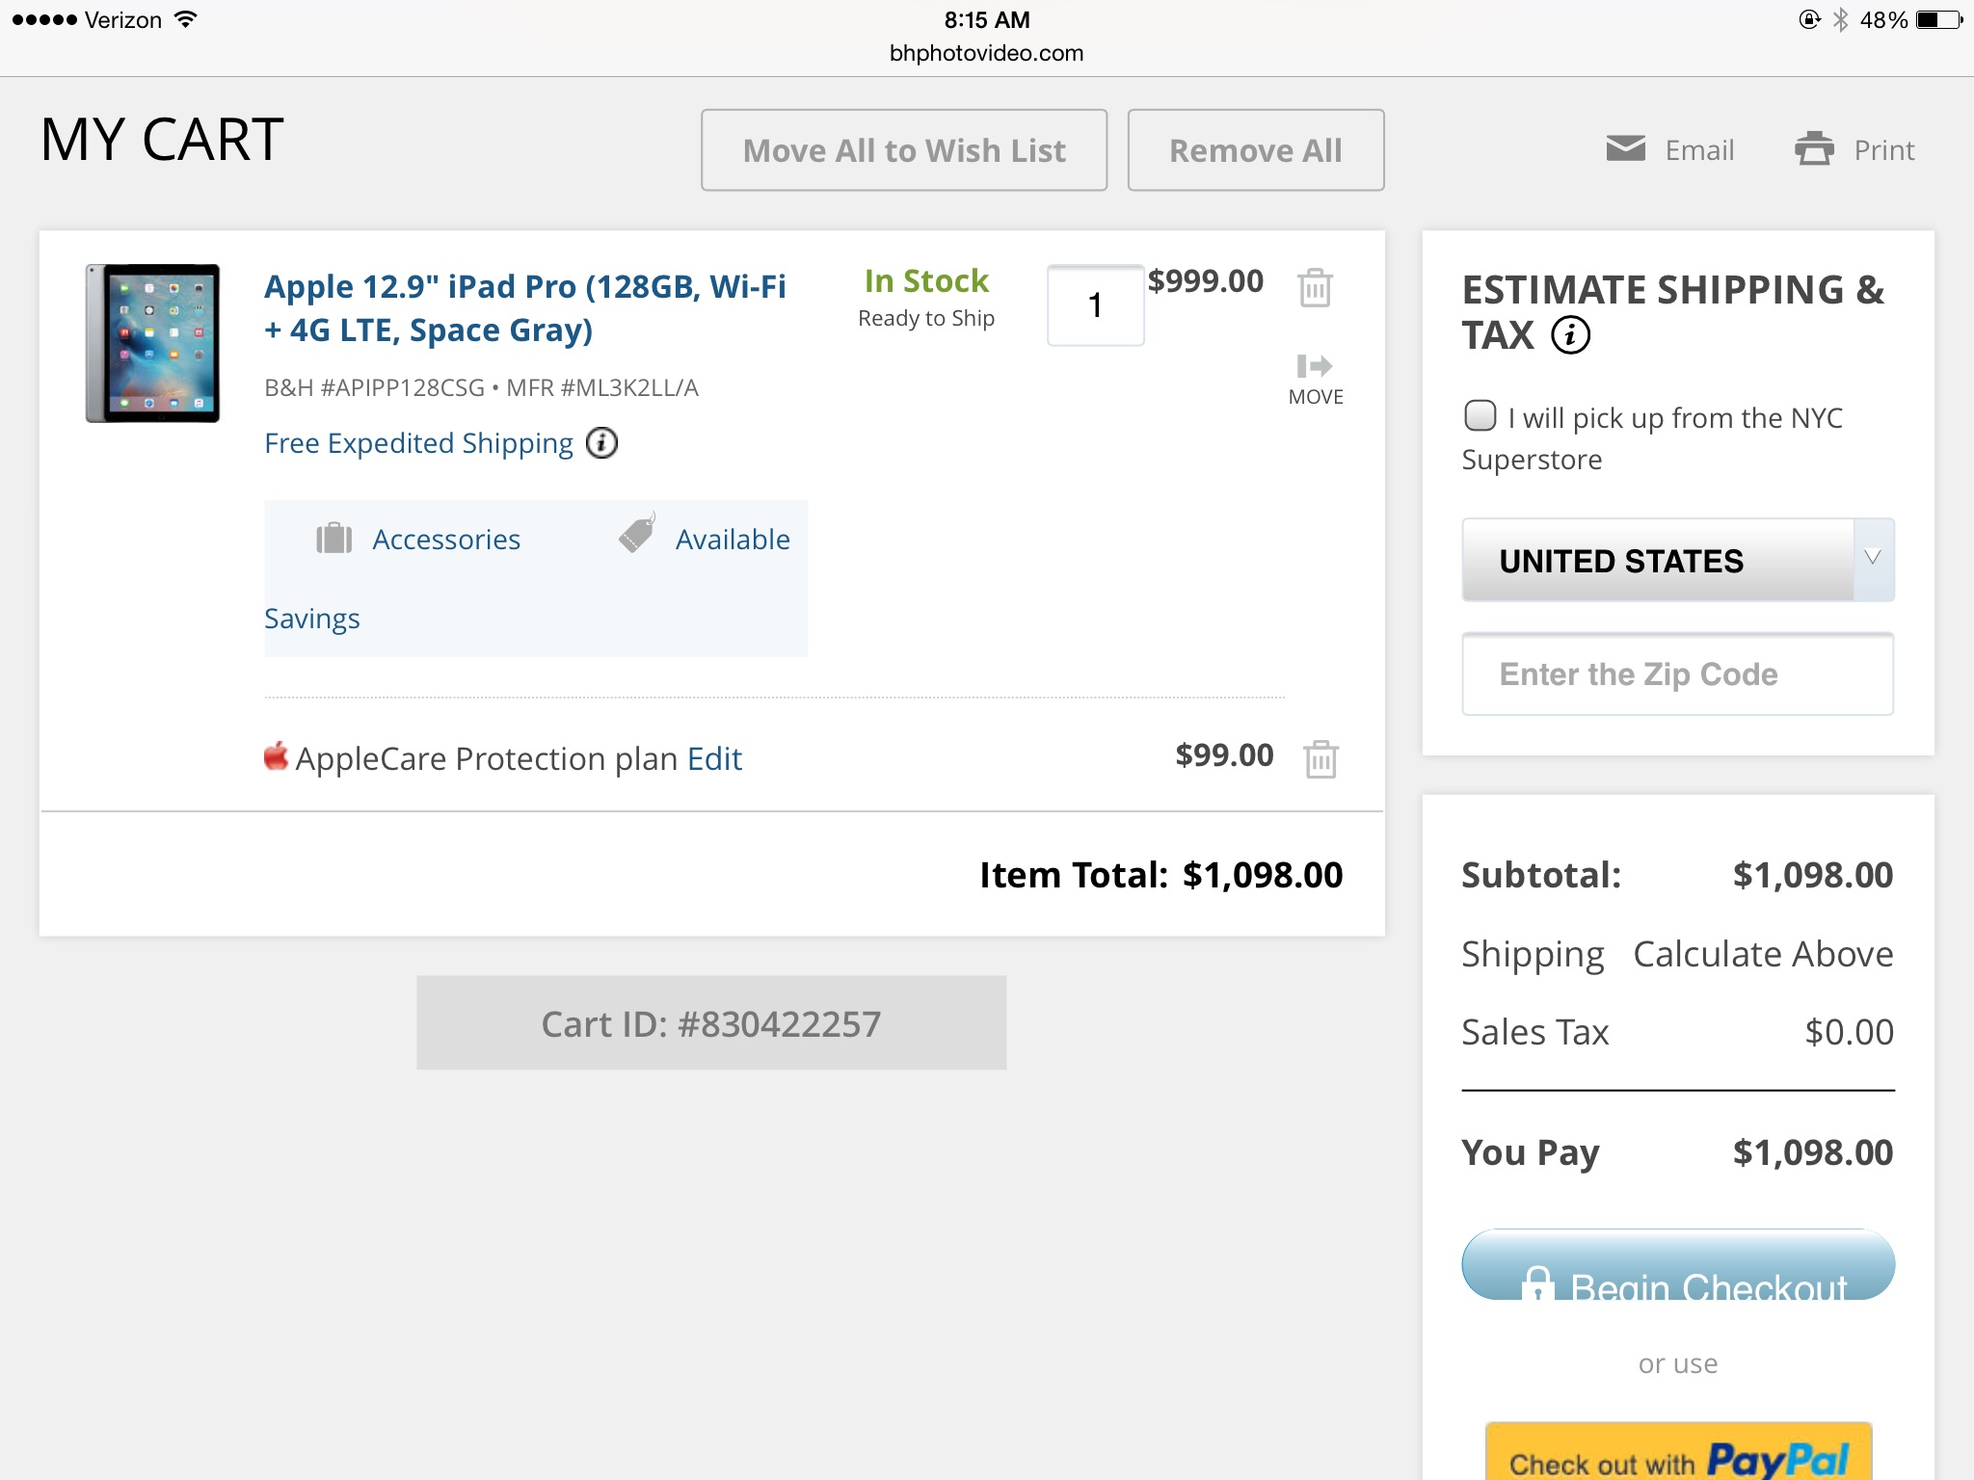Viewport: 1974px width, 1480px height.
Task: Click the Calculate Above shipping text
Action: pyautogui.click(x=1763, y=954)
